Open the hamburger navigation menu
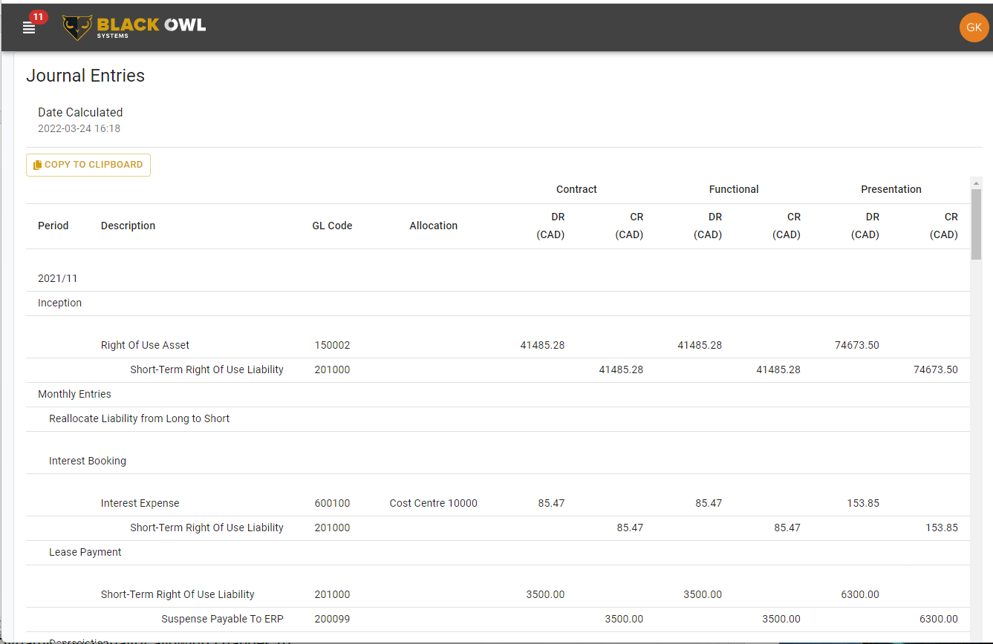993x644 pixels. (x=29, y=28)
